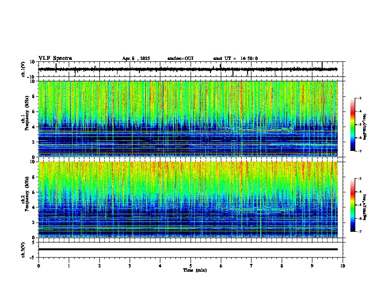386x298 pixels.
Task: Click the date 'Apr. 8, 2025' header
Action: [136, 58]
